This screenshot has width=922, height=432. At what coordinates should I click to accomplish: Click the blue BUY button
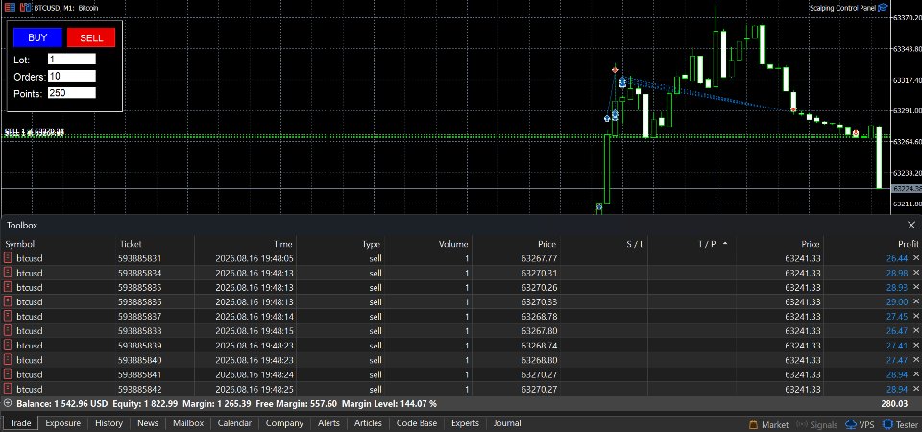tap(37, 37)
